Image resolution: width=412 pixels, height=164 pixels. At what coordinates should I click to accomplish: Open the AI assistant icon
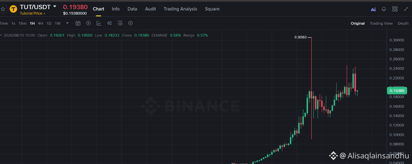pyautogui.click(x=373, y=9)
